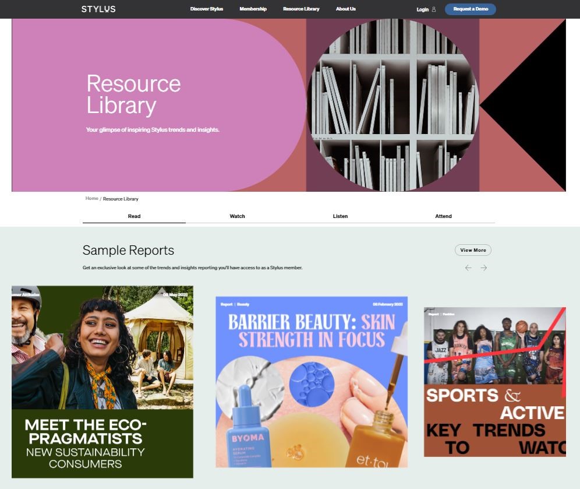The width and height of the screenshot is (580, 489).
Task: Click the Request a Demo button
Action: (471, 9)
